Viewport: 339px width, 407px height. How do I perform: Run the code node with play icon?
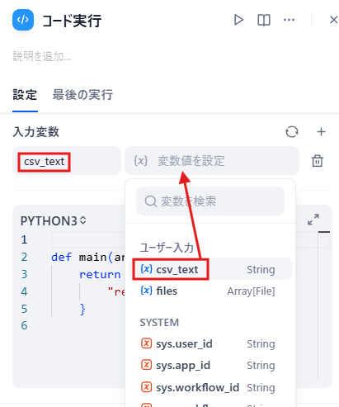pyautogui.click(x=238, y=20)
